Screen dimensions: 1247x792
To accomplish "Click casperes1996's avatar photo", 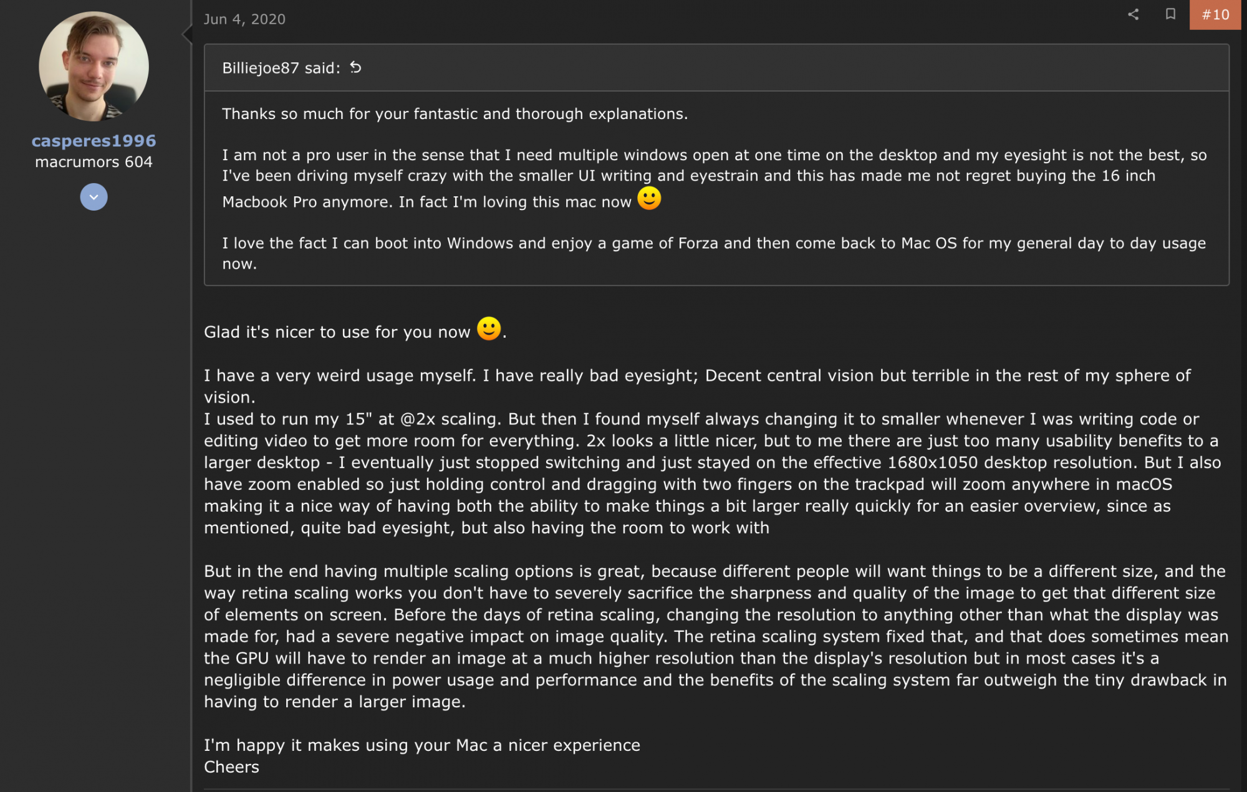I will (94, 66).
